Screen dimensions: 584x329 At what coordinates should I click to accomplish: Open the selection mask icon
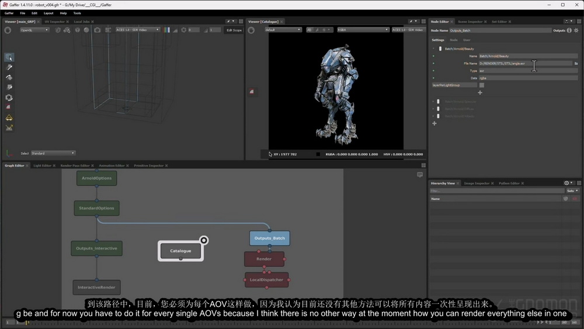point(67,30)
